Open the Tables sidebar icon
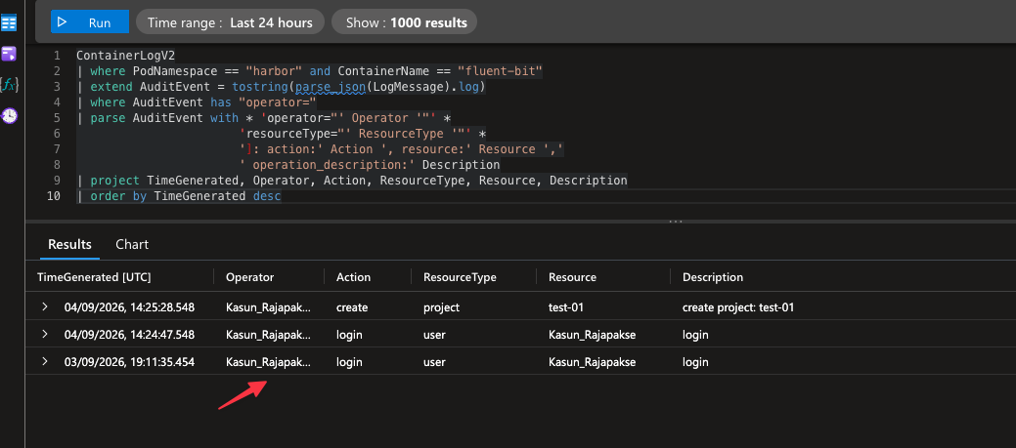 pos(9,24)
